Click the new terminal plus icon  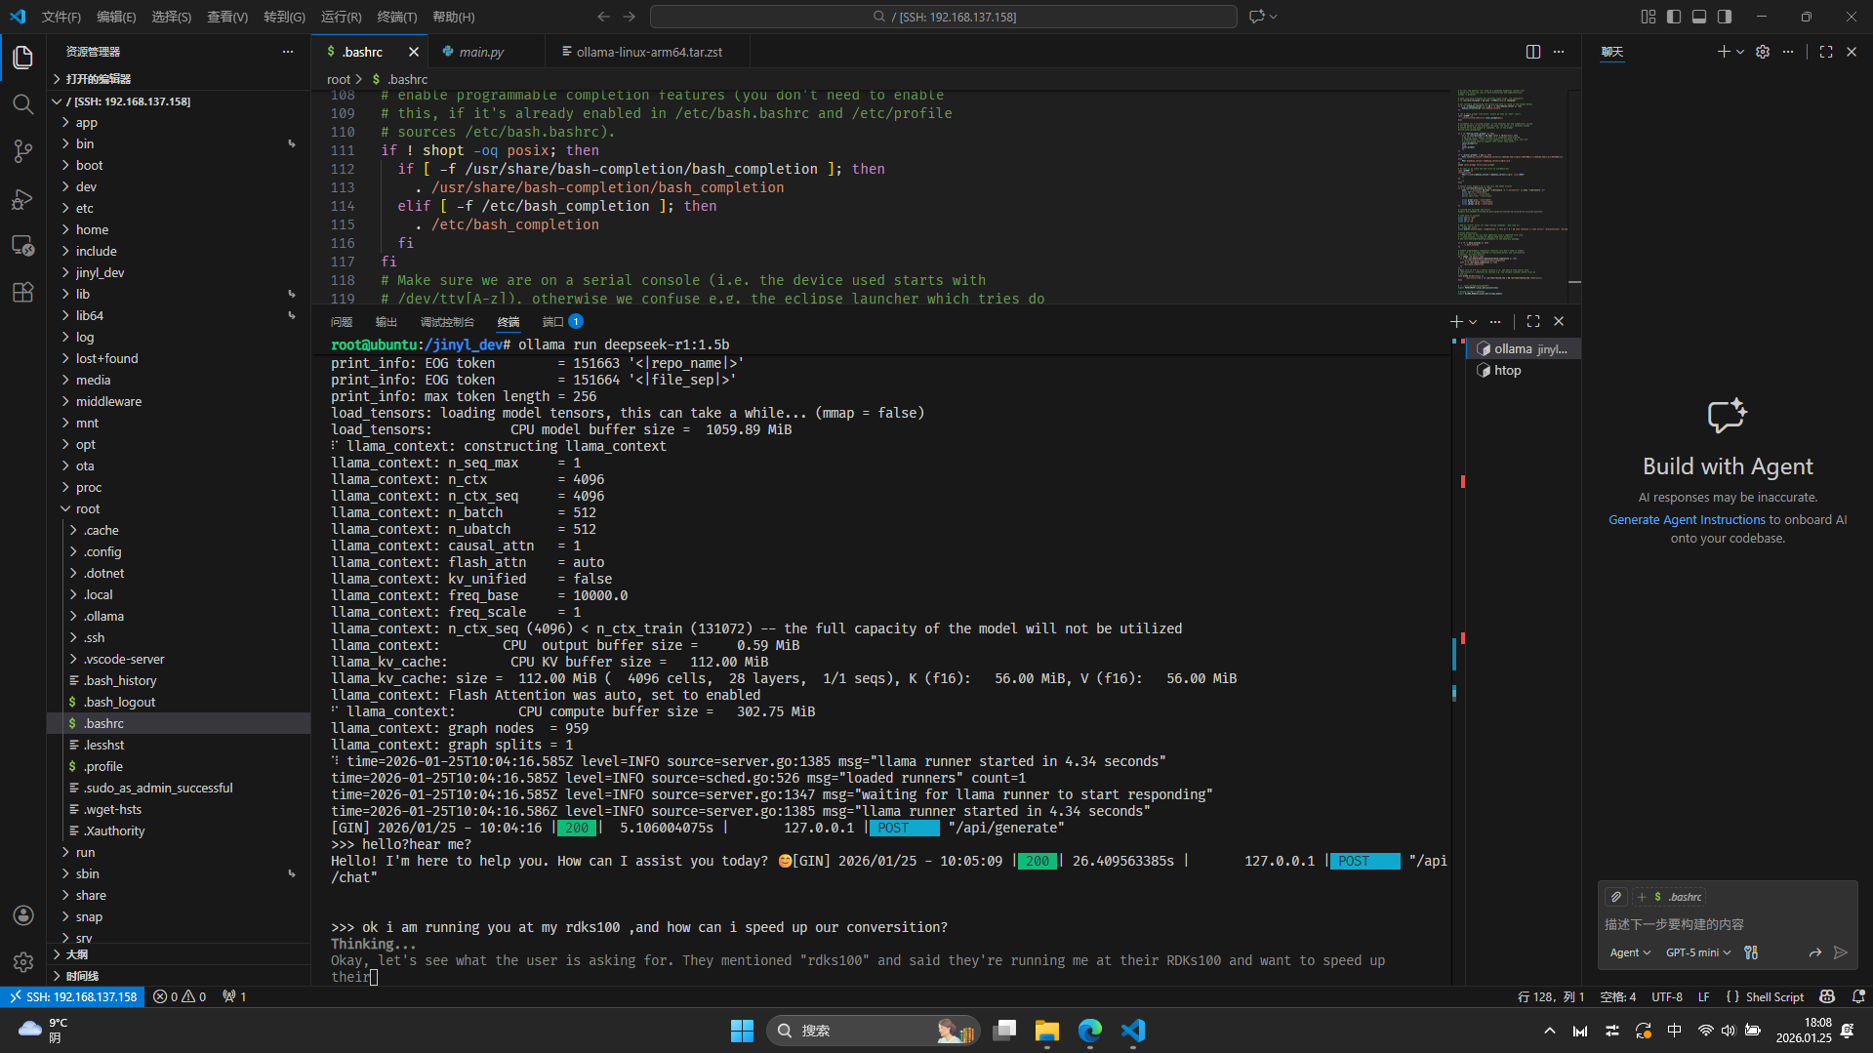(1456, 321)
